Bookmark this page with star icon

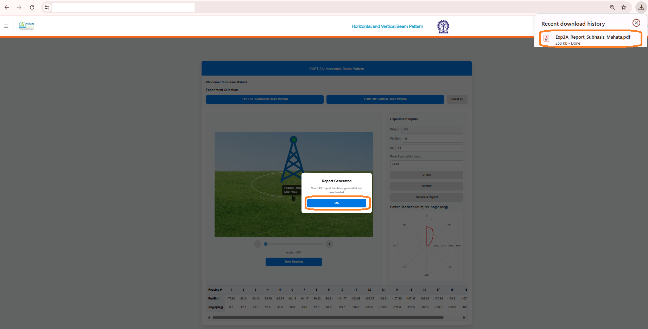(624, 7)
